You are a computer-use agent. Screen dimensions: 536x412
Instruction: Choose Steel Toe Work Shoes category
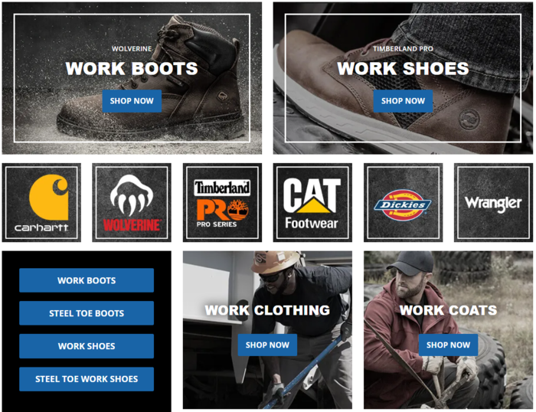pyautogui.click(x=87, y=379)
